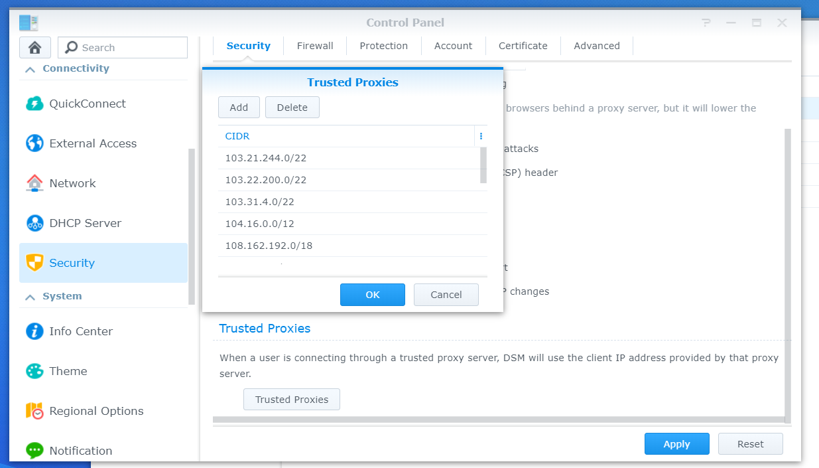819x468 pixels.
Task: Go to the Control Panel home button
Action: tap(35, 48)
